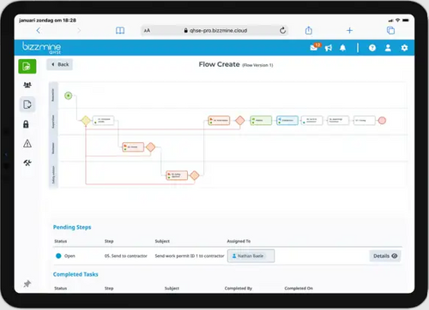
Task: Open a new tab with the plus icon
Action: point(349,30)
